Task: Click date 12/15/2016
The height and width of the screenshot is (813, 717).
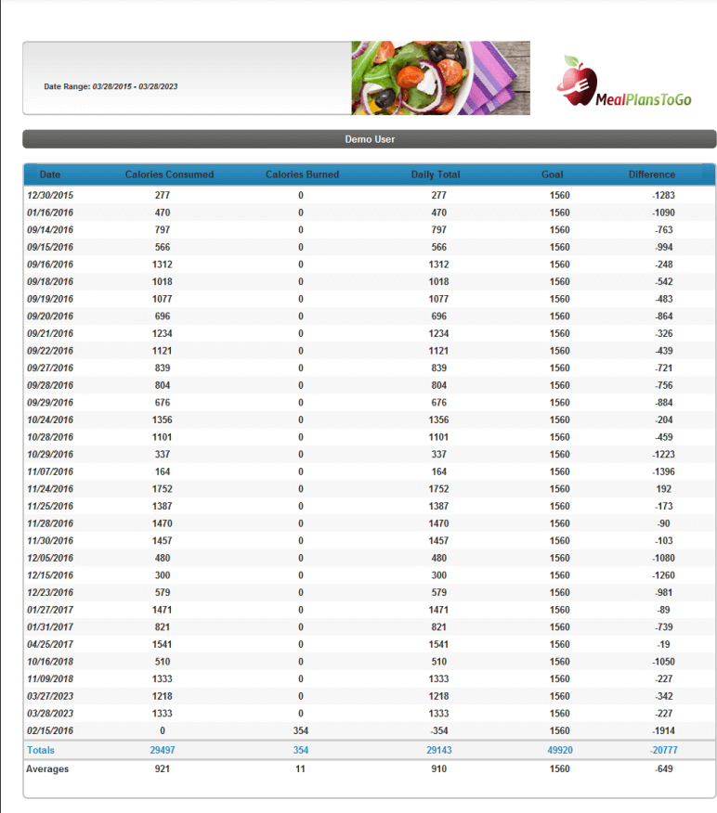Action: (50, 575)
